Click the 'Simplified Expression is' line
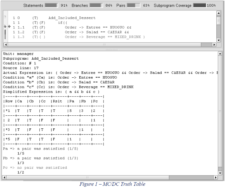The height and width of the screenshot is (188, 225). [51, 92]
